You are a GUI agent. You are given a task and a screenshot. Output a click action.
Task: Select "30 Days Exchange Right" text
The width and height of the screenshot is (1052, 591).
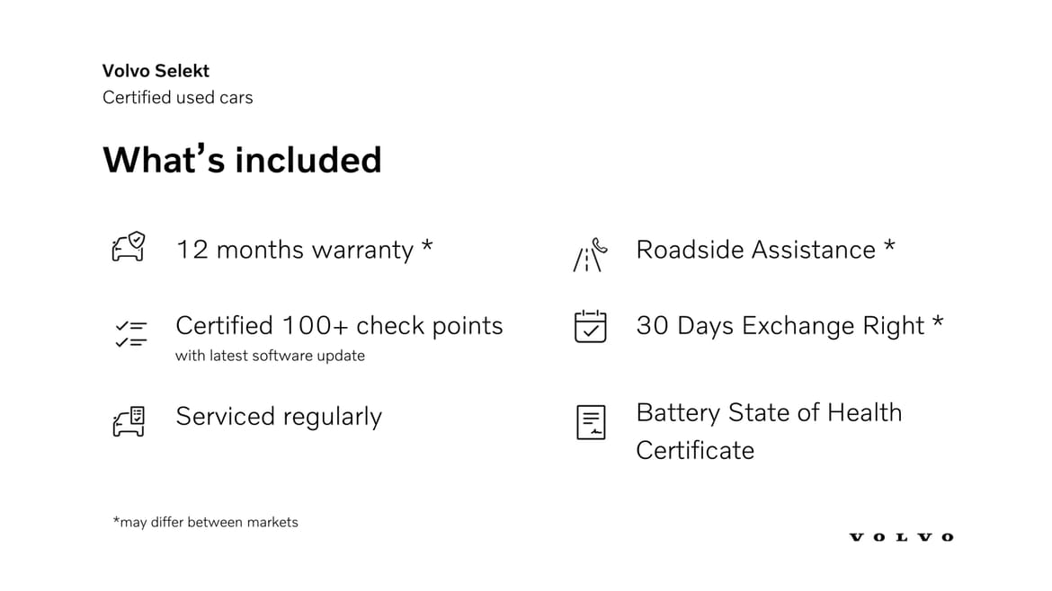(780, 325)
